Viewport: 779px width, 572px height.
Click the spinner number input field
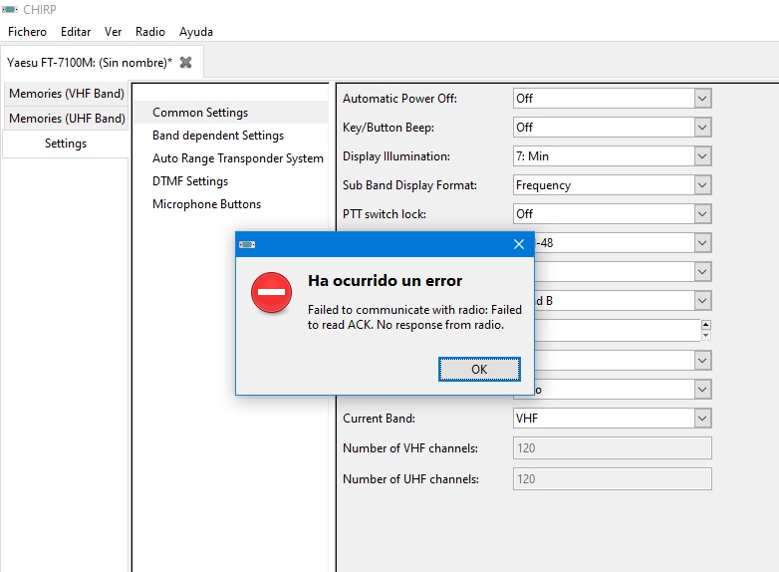[x=618, y=330]
